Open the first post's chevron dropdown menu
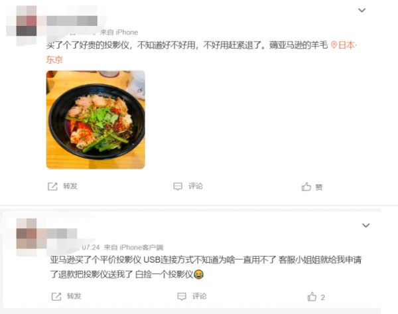 click(362, 11)
